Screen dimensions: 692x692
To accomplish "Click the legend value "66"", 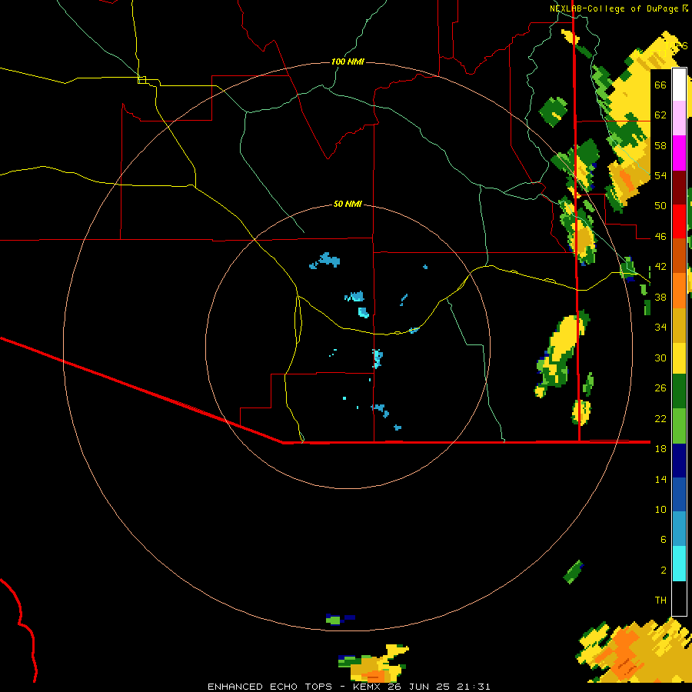I will coord(660,85).
